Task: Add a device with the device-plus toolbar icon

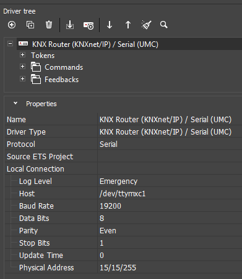Action: point(89,25)
